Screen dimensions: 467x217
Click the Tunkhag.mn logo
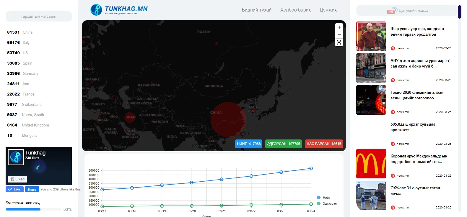[x=119, y=10]
